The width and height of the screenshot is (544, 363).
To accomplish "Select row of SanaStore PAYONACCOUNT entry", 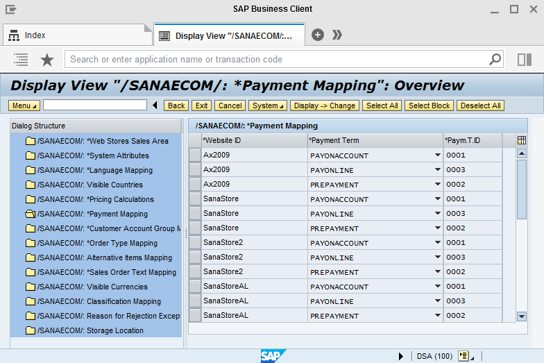I will point(195,199).
